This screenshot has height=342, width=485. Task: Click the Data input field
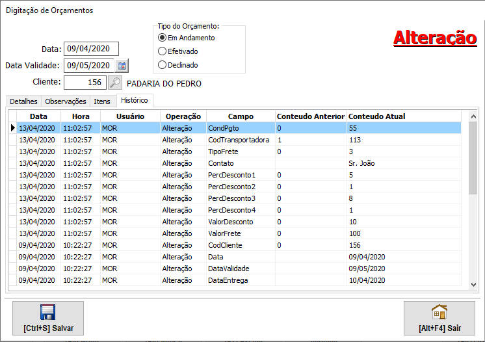[x=91, y=49]
